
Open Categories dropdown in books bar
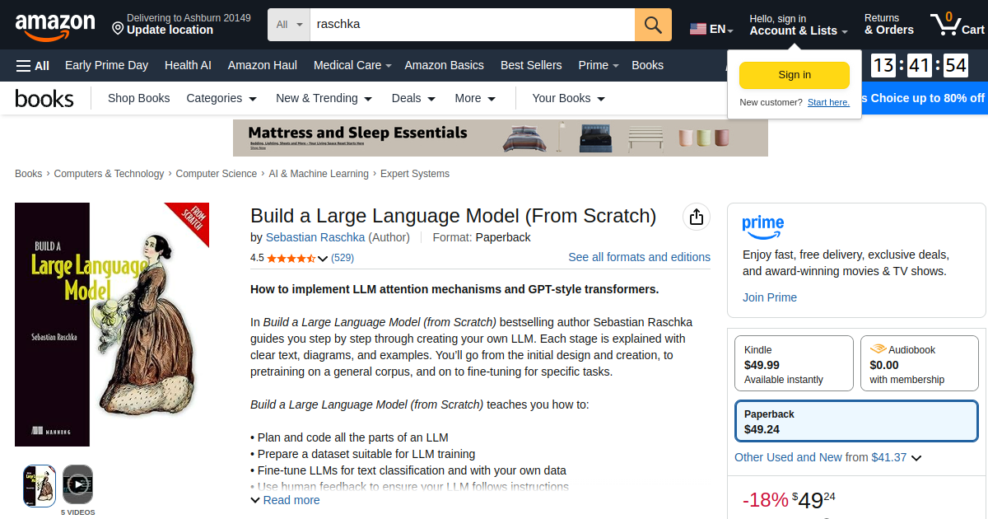coord(221,98)
